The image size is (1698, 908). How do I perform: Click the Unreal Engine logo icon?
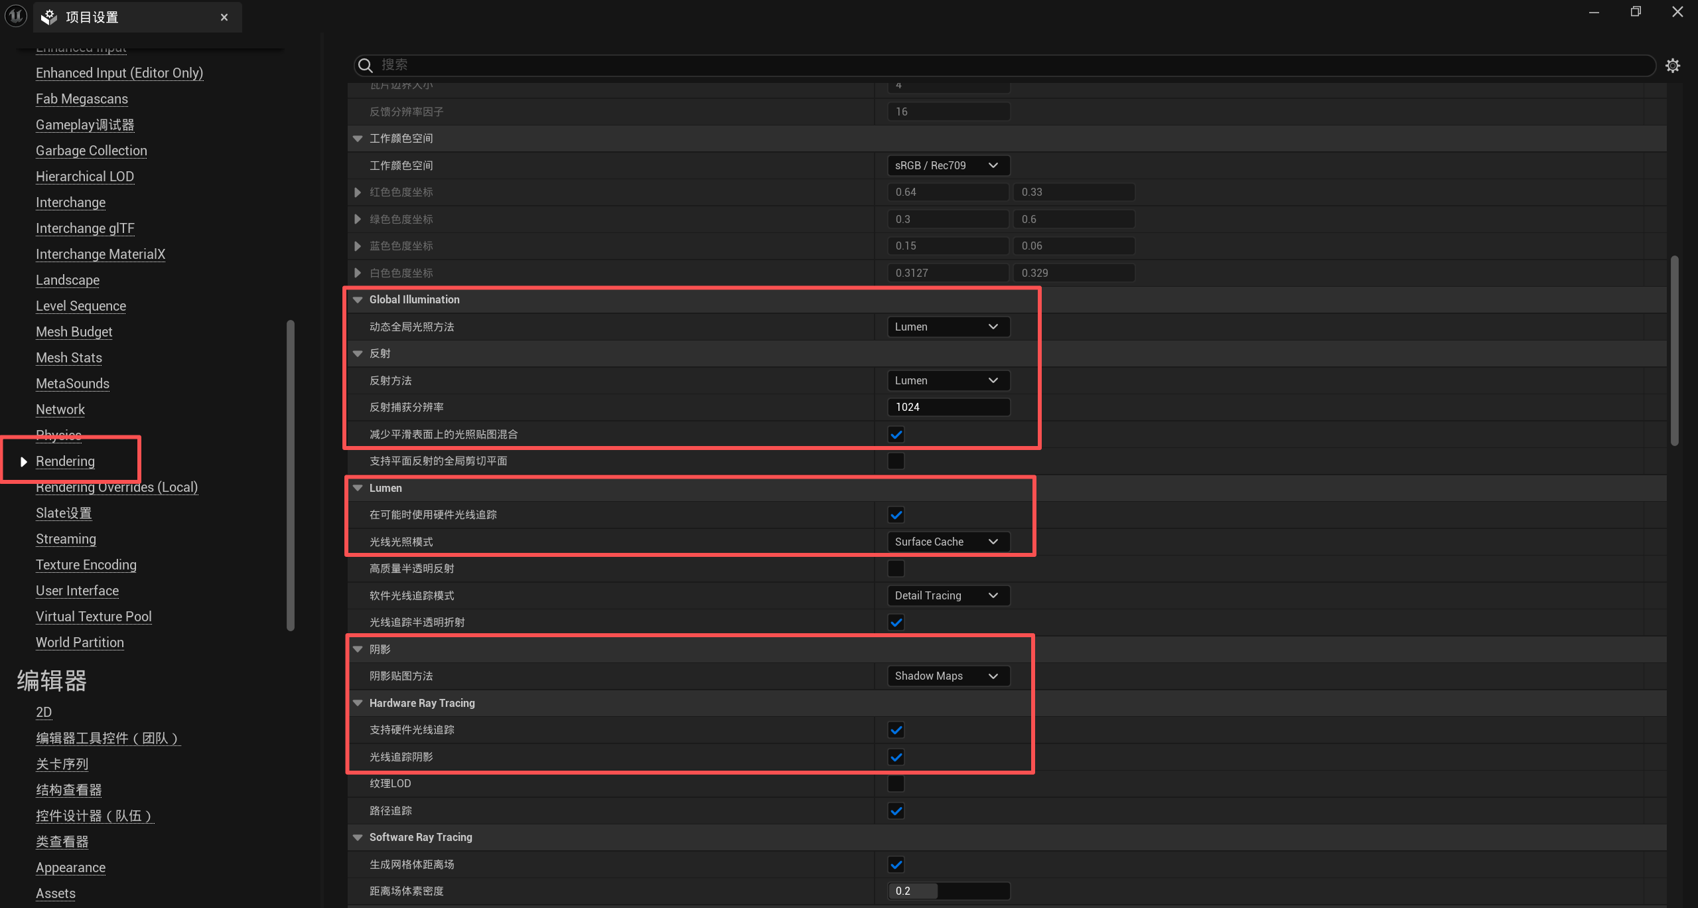pos(16,16)
